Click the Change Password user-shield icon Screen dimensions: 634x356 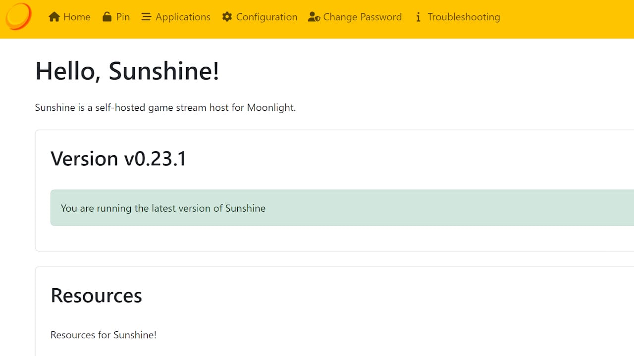click(x=314, y=17)
